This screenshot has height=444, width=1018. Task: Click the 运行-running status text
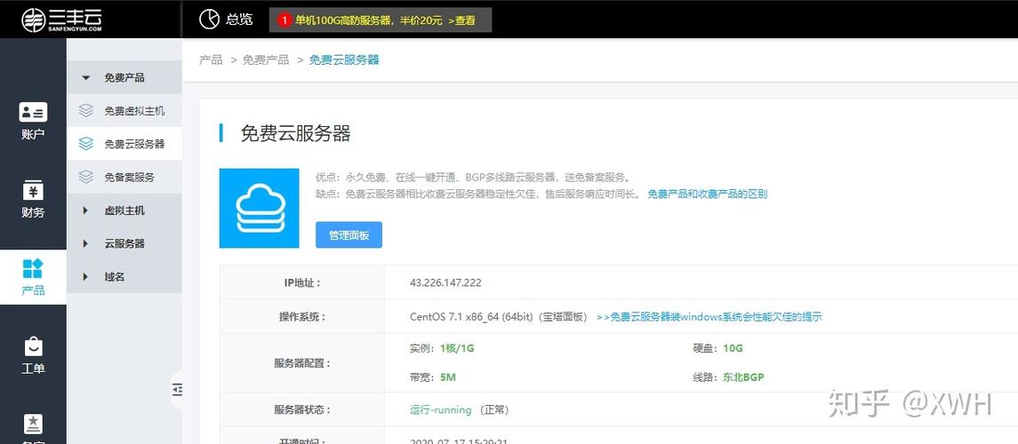pyautogui.click(x=441, y=409)
